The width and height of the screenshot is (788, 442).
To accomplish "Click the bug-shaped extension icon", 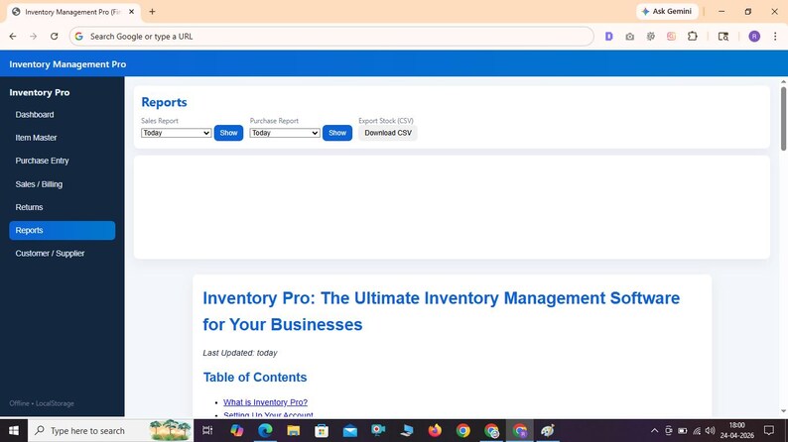I will [x=651, y=36].
